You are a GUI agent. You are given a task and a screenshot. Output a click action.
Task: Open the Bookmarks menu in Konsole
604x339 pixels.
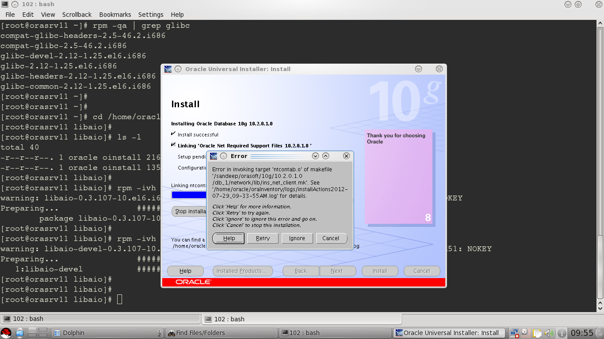point(115,15)
